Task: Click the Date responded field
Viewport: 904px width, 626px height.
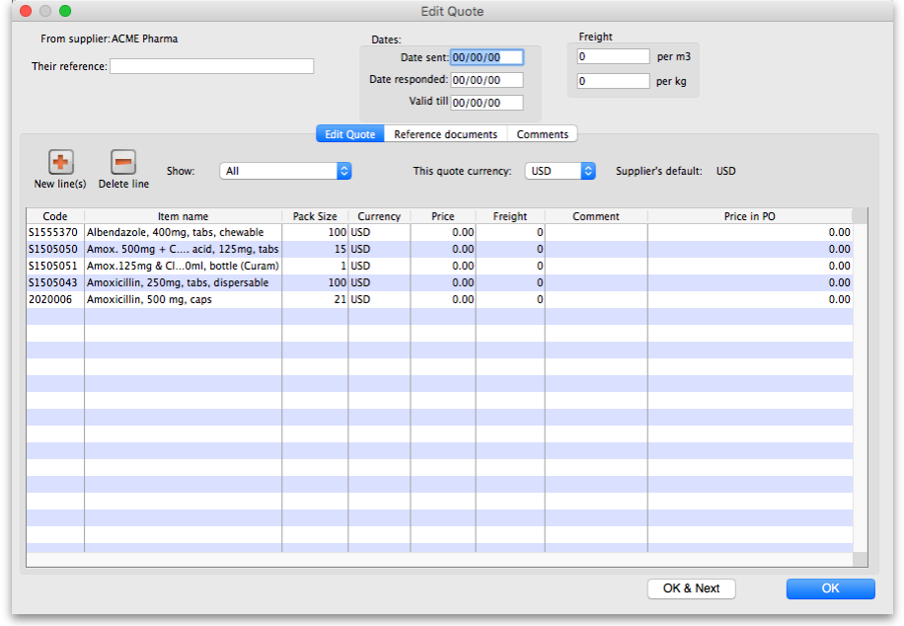Action: (487, 80)
